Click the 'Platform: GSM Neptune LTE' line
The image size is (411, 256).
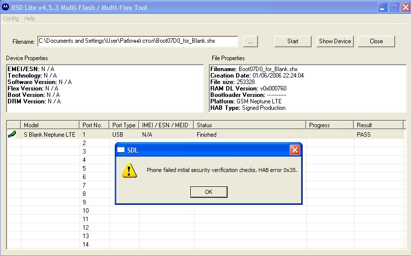coord(246,101)
